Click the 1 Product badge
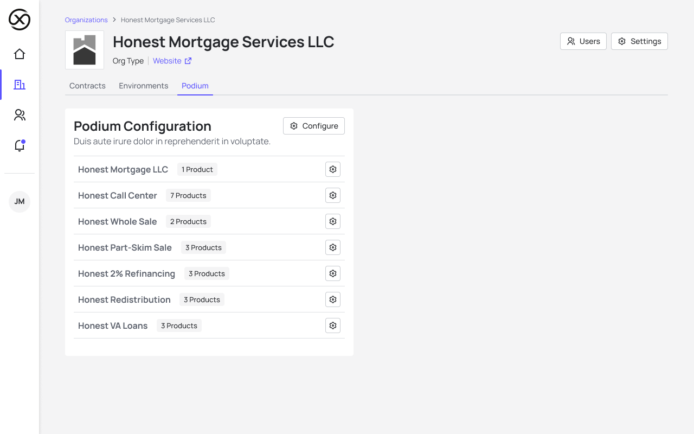 coord(197,169)
